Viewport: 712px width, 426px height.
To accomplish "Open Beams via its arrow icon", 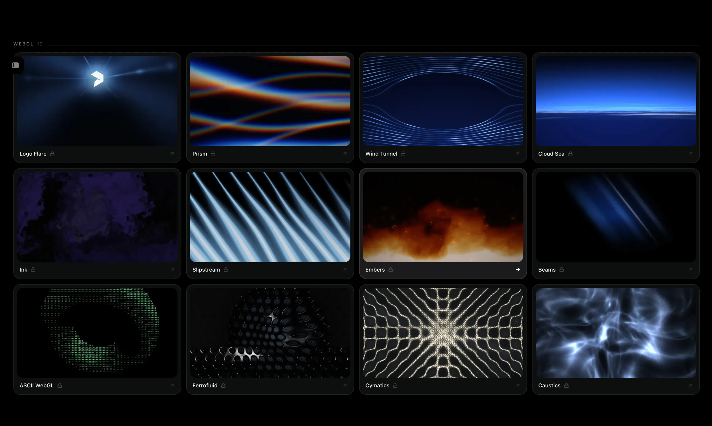I will (x=690, y=270).
